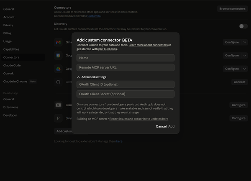Configure the Claude in Chrome connector
251x181 pixels.
point(238,105)
